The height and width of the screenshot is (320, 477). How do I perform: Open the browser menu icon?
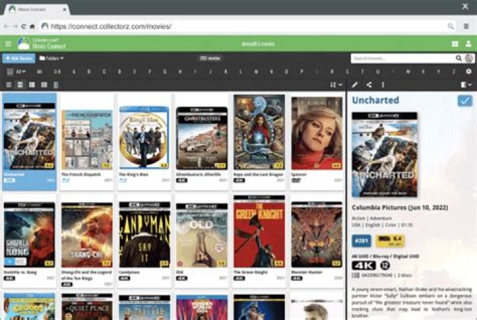point(466,27)
